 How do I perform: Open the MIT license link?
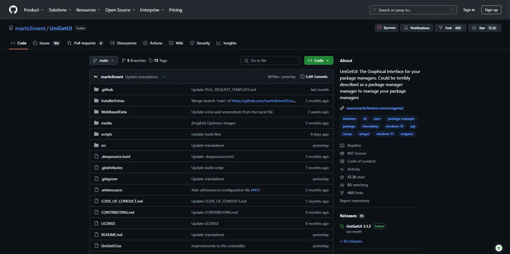click(357, 153)
